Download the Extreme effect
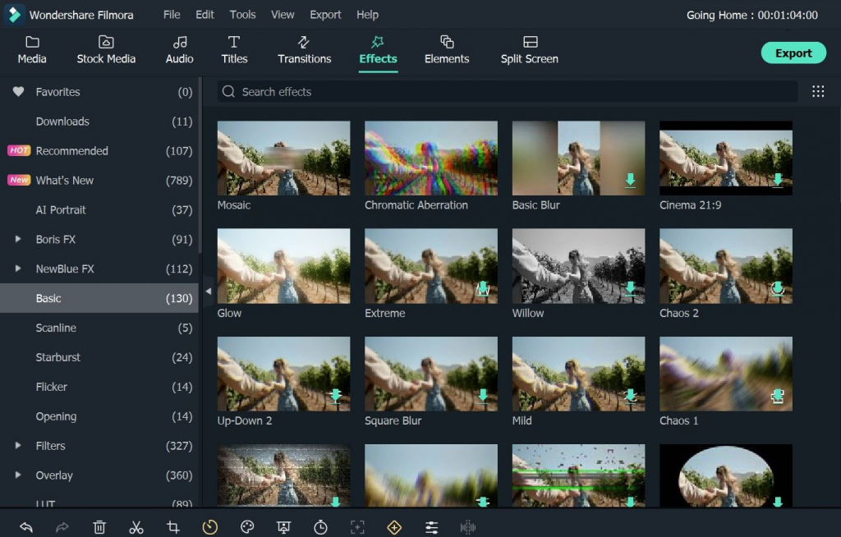 pos(483,289)
